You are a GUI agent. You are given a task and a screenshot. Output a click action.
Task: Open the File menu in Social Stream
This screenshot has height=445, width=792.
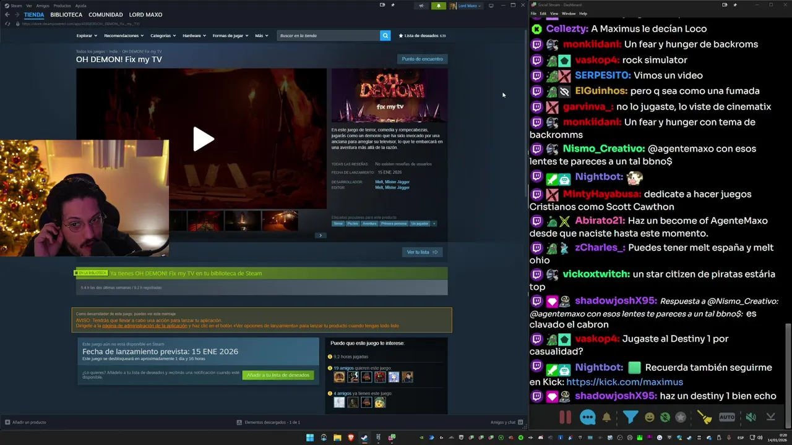[533, 14]
